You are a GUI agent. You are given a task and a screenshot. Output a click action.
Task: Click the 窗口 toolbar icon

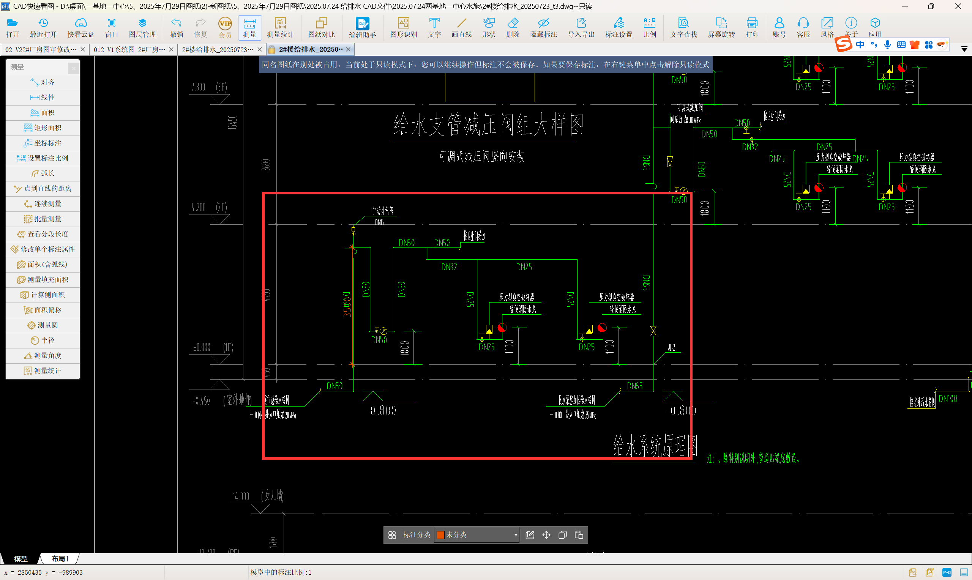click(111, 28)
